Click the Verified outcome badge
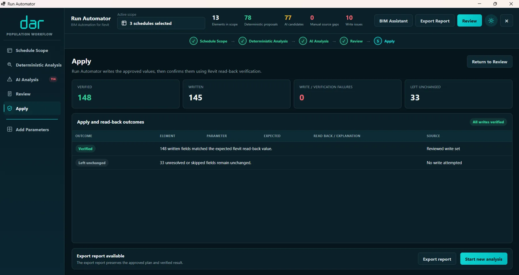The image size is (519, 275). tap(85, 149)
